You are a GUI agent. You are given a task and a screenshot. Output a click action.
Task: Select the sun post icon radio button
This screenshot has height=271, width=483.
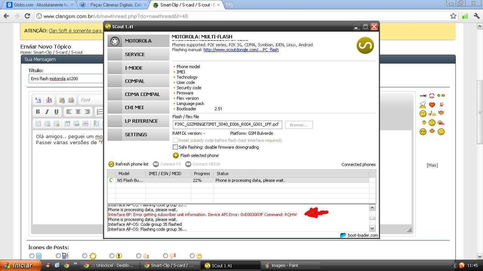click(85, 256)
